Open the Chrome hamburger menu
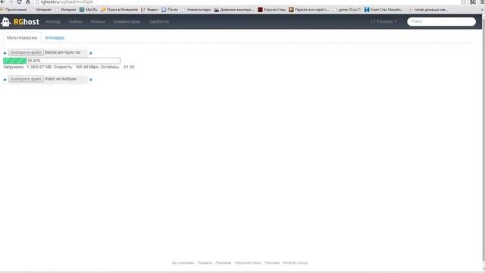The height and width of the screenshot is (273, 485). pyautogui.click(x=482, y=2)
